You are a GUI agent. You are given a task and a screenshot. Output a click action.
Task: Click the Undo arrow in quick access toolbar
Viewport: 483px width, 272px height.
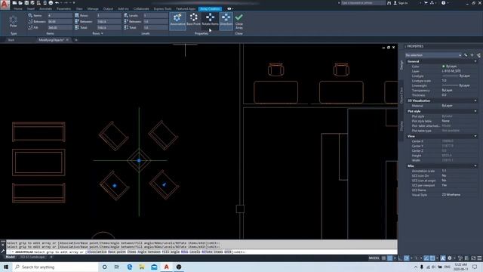point(57,3)
